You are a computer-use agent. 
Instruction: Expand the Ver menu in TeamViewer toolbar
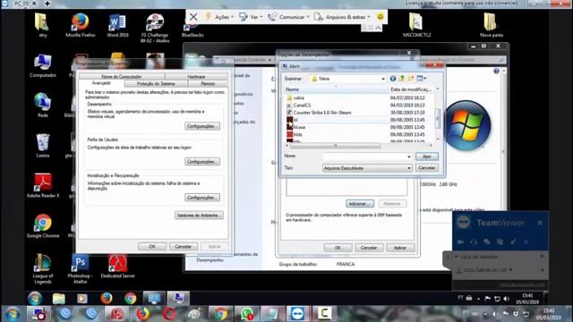tap(251, 17)
